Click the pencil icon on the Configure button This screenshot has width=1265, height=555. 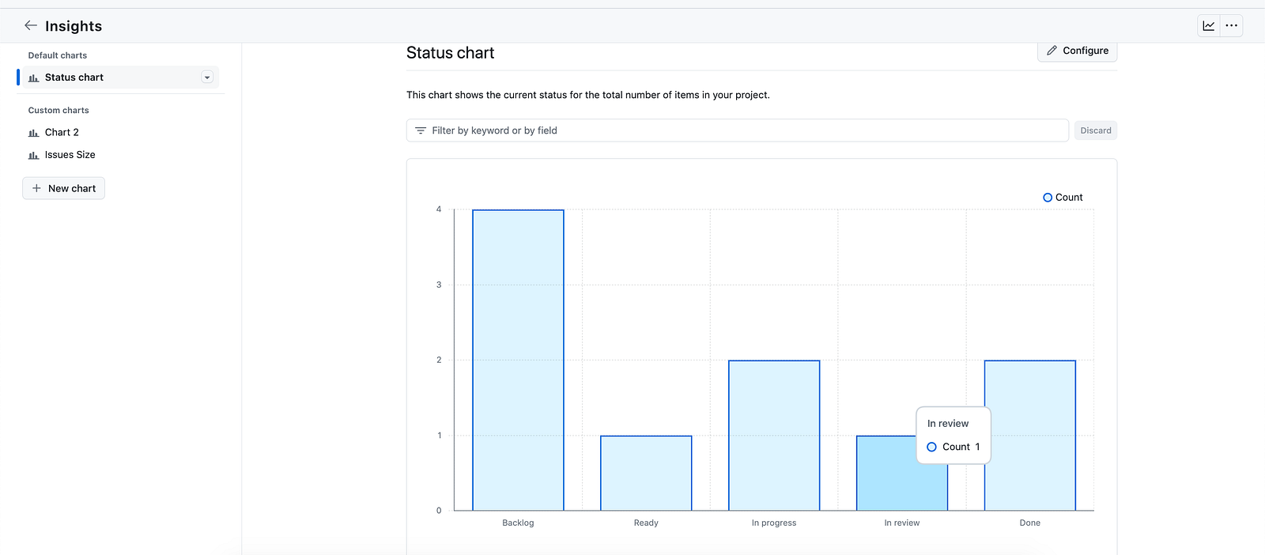pos(1052,51)
